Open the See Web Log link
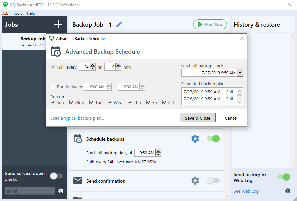297x201 pixels. [246, 191]
